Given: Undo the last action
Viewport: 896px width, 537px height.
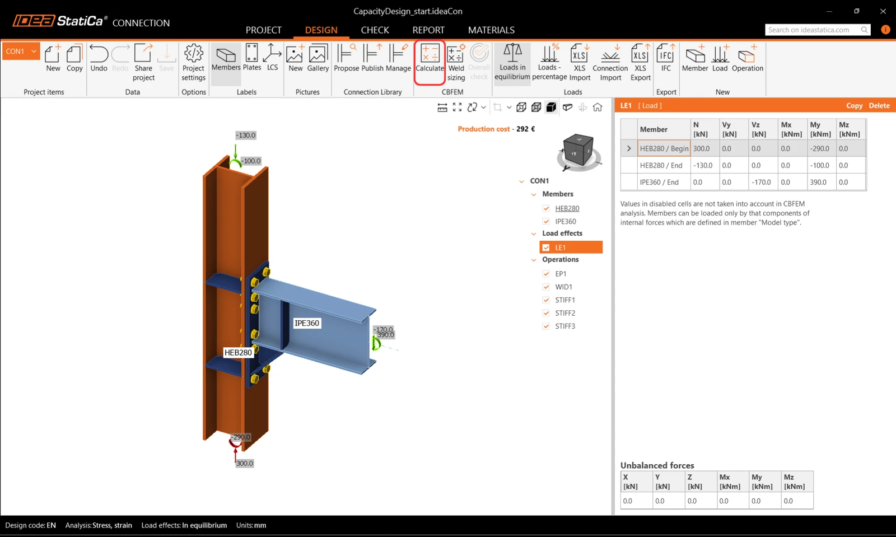Looking at the screenshot, I should click(x=99, y=58).
